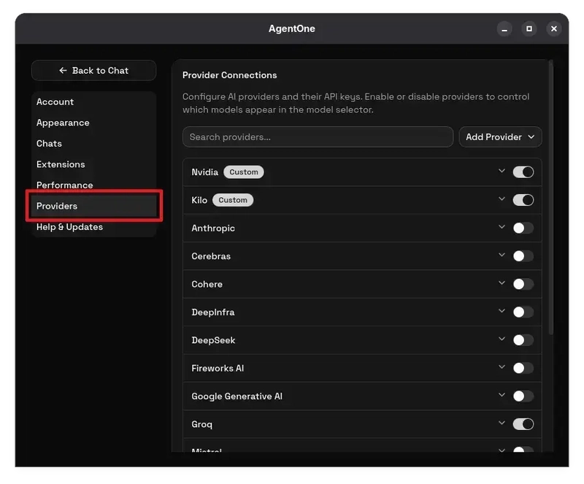
Task: Expand Anthropic row chevron
Action: click(502, 226)
